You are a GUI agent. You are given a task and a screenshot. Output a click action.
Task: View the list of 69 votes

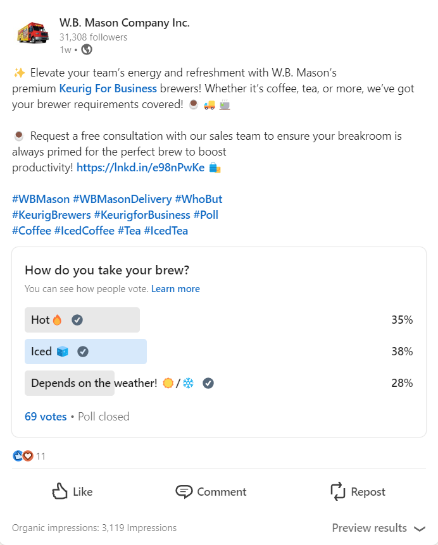45,416
